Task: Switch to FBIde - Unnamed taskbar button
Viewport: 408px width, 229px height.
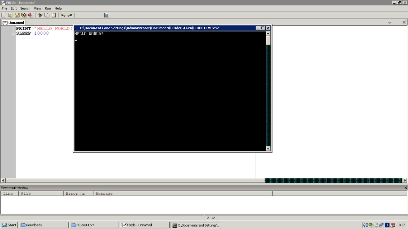Action: pos(145,225)
